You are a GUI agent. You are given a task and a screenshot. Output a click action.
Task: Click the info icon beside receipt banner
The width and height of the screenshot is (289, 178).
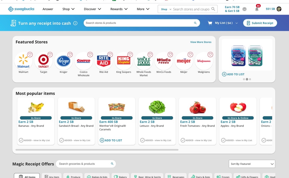pos(75,23)
